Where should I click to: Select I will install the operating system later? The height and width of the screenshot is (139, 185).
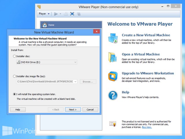click(14, 94)
